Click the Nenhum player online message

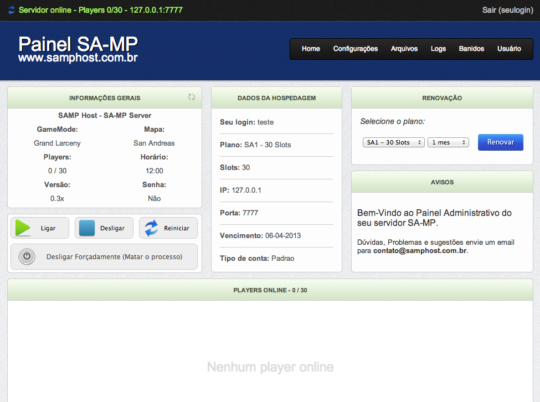coord(270,367)
